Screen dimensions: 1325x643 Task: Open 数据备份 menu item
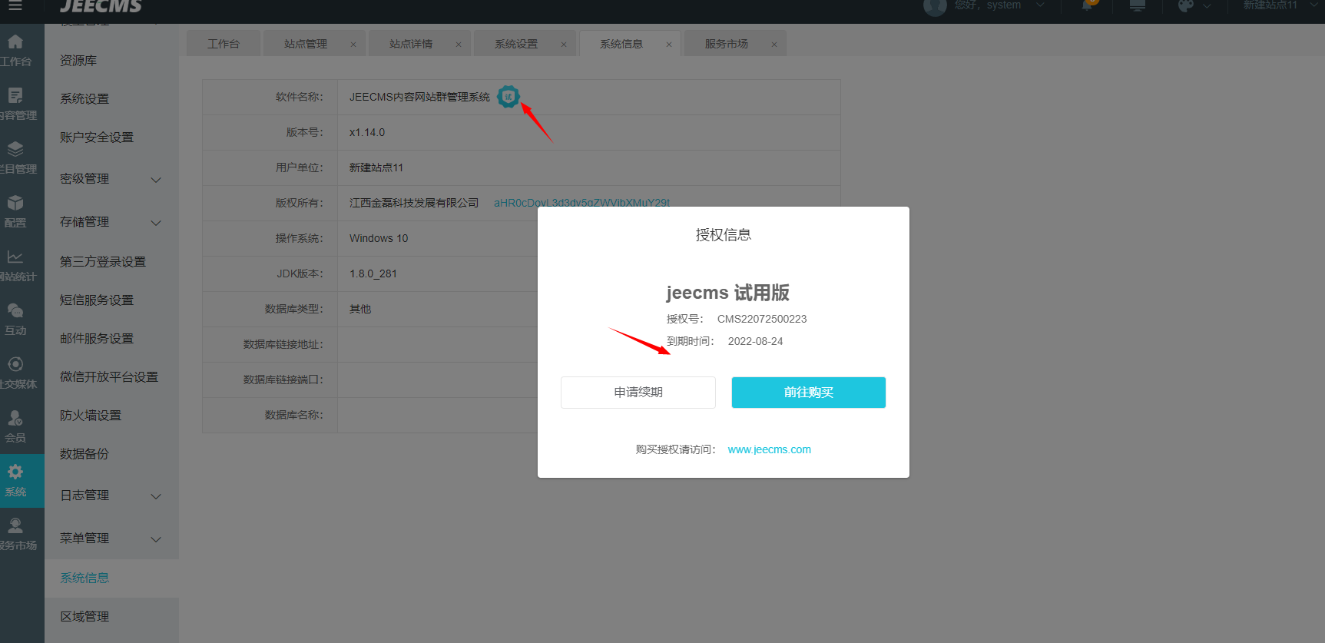pos(84,454)
